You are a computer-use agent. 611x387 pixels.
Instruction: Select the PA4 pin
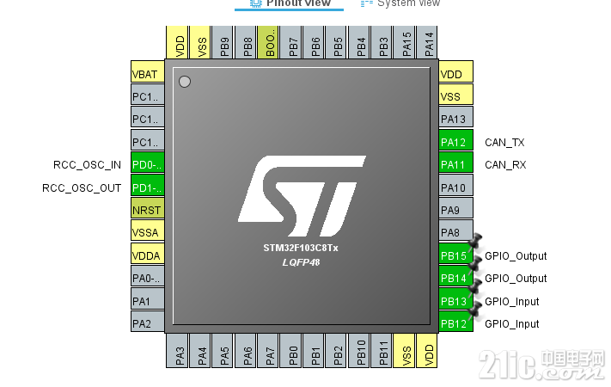[200, 350]
